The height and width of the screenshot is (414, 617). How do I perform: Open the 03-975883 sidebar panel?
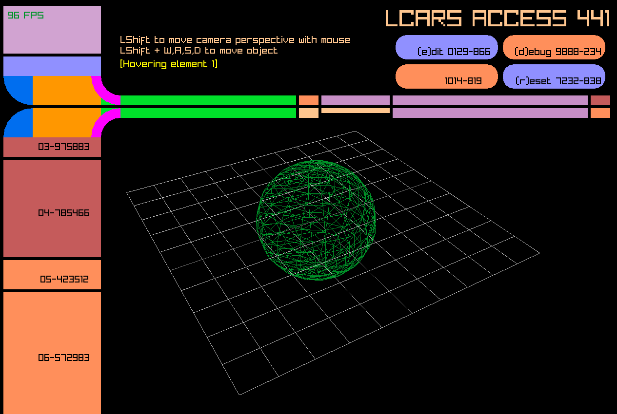52,147
